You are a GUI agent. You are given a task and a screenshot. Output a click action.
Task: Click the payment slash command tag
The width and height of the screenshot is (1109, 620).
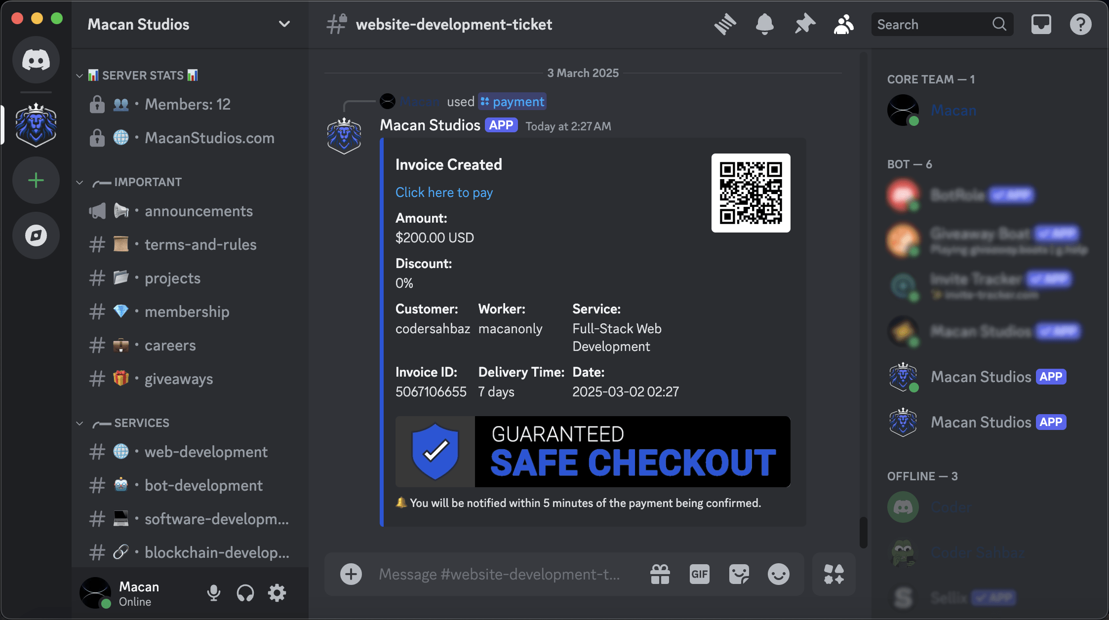point(513,102)
